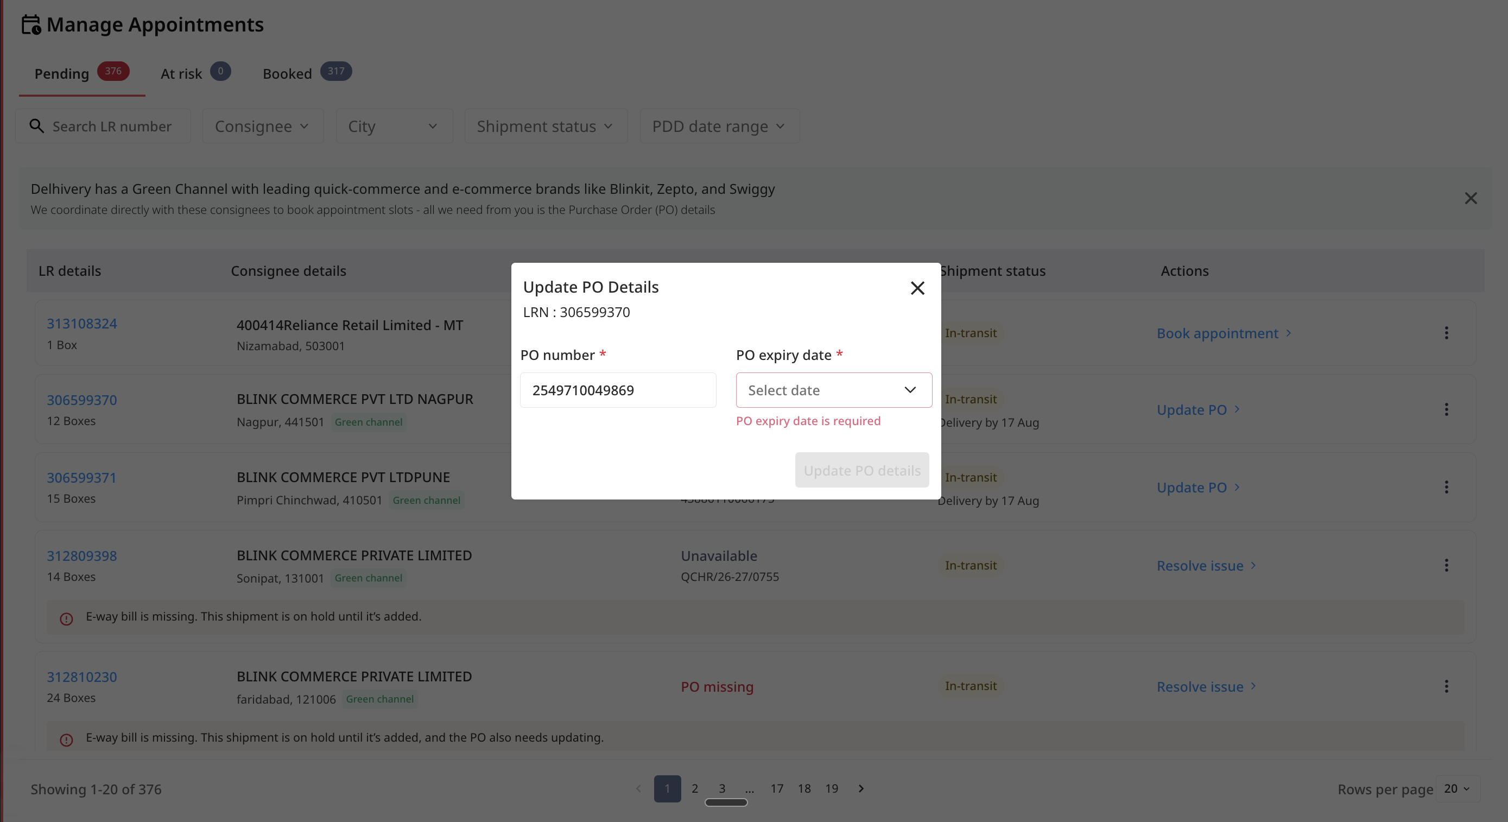This screenshot has height=822, width=1508.
Task: Click the Consignee details column header
Action: [289, 270]
